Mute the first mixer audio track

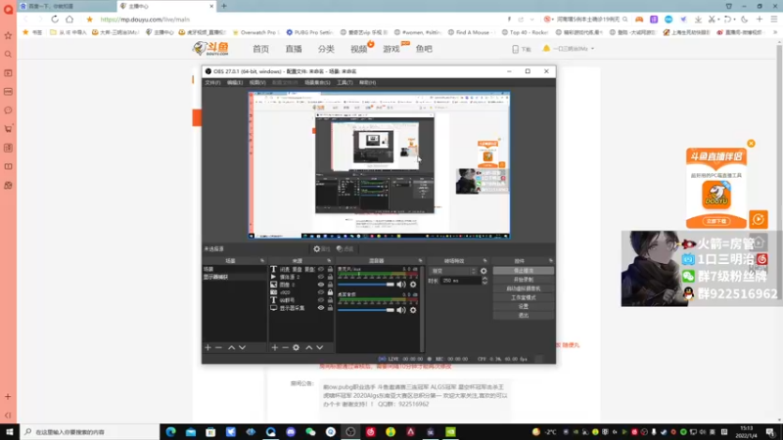pos(401,285)
